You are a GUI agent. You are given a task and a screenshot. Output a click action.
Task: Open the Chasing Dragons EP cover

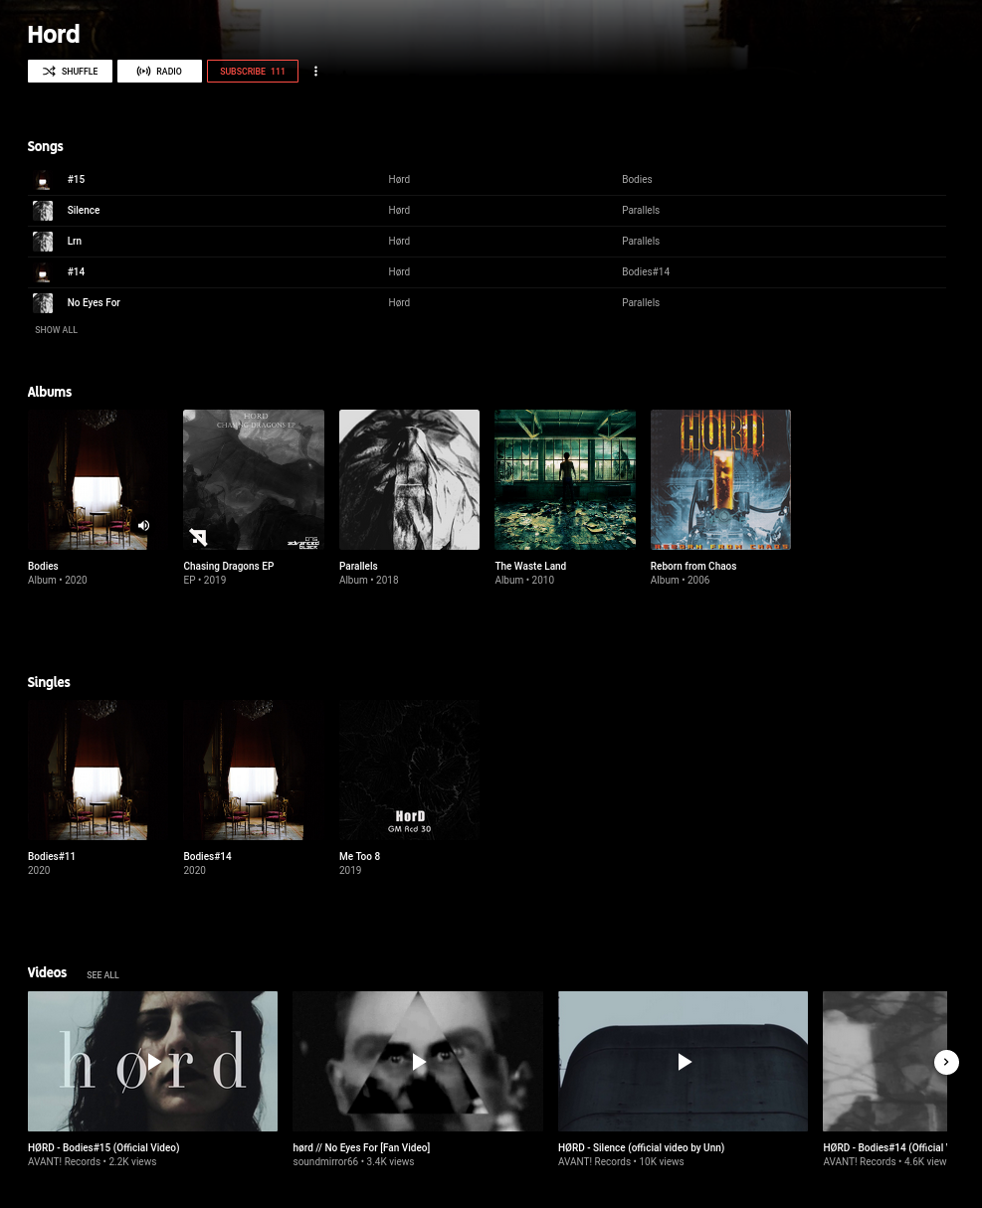pos(254,479)
